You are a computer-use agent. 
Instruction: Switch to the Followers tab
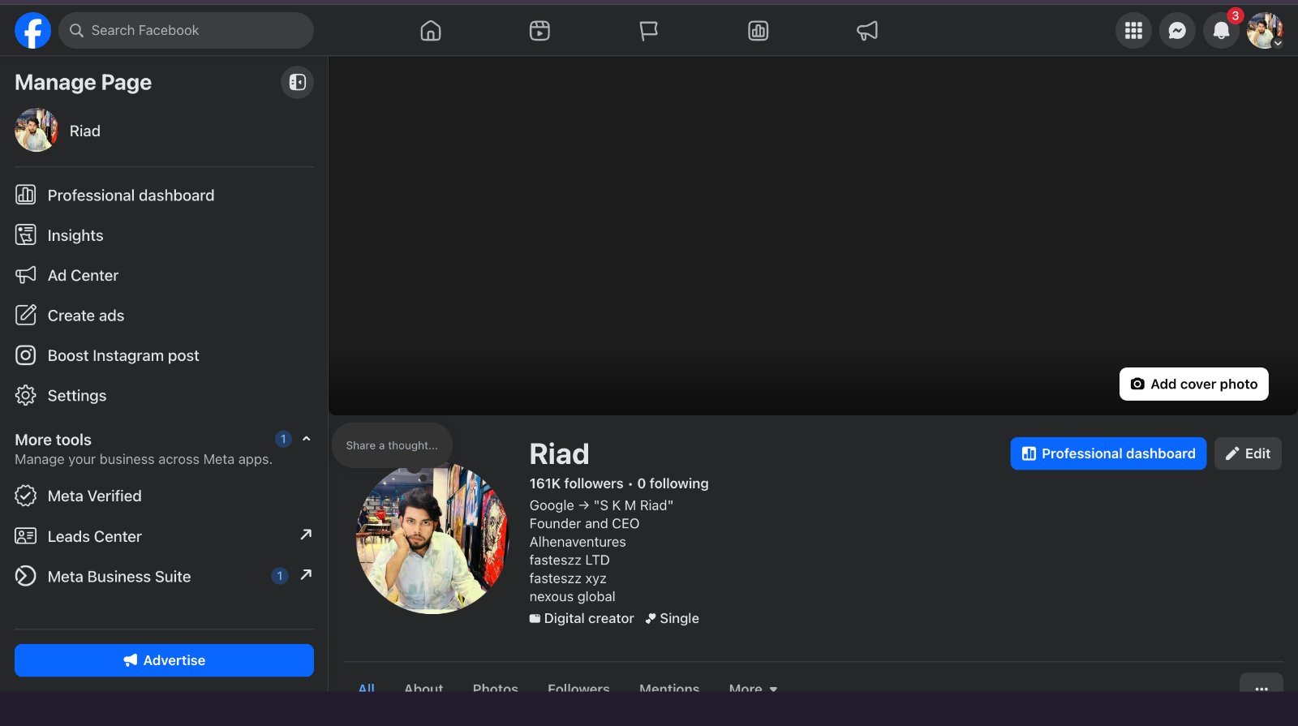point(578,687)
